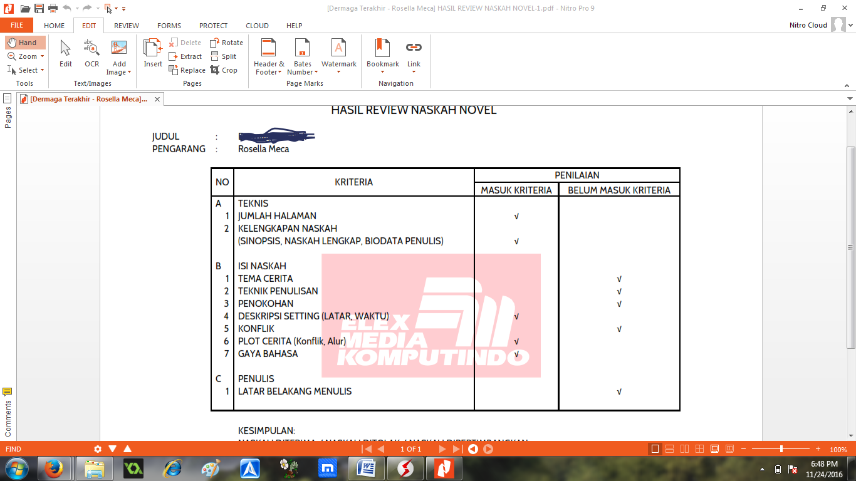
Task: Click the Add Image icon
Action: [x=119, y=48]
